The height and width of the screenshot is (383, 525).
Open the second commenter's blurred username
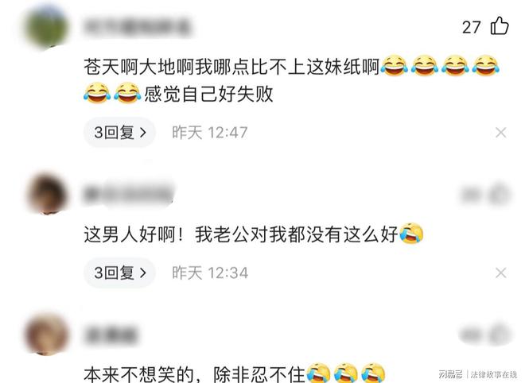coord(129,194)
